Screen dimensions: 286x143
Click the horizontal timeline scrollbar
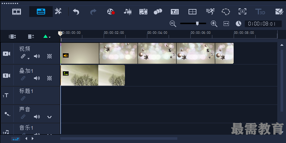[119, 138]
